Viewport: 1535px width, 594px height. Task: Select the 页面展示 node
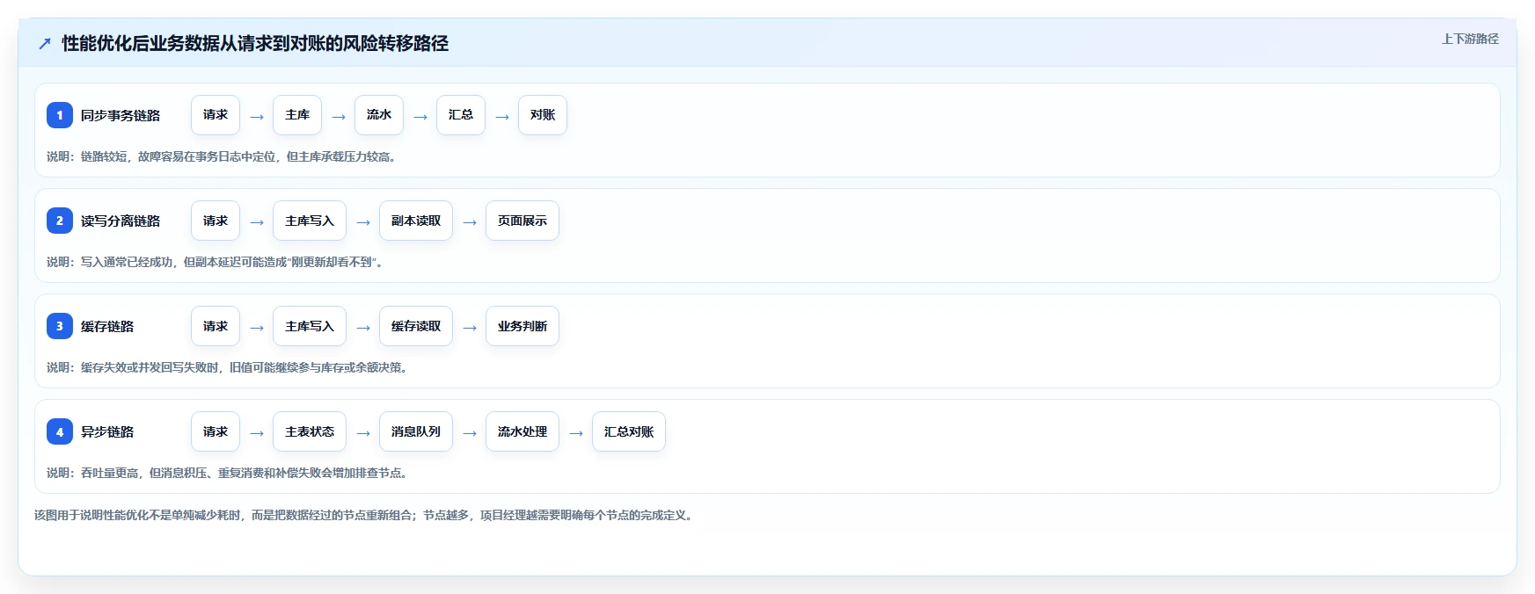pos(523,221)
